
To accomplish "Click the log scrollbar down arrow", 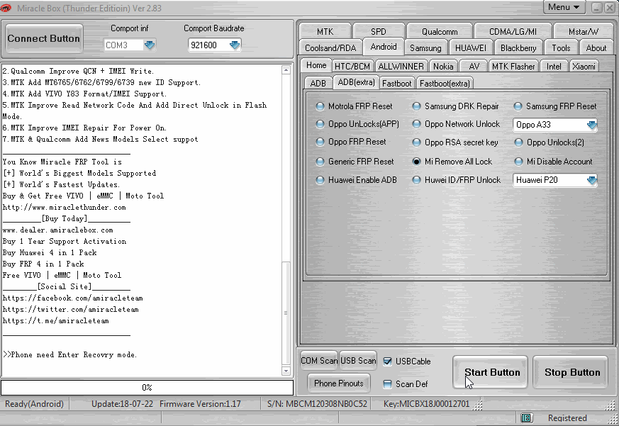I will point(286,371).
